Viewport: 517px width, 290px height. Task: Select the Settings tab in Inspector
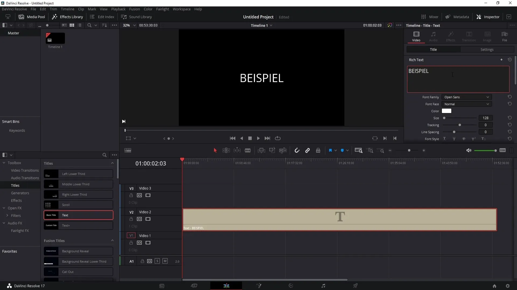(x=487, y=49)
